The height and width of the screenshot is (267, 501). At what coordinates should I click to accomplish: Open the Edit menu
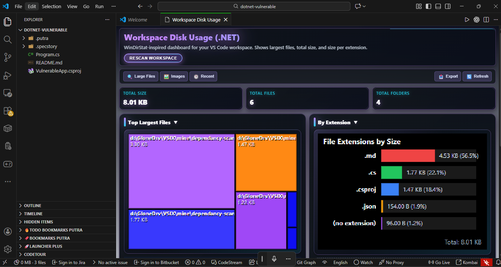(x=31, y=6)
